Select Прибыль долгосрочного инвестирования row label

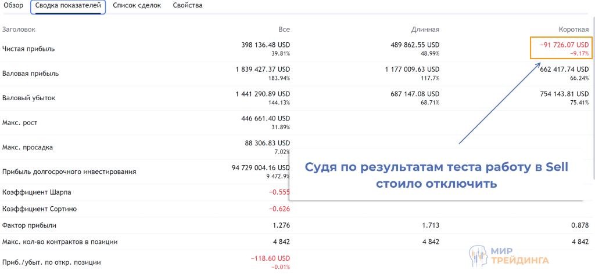click(69, 172)
